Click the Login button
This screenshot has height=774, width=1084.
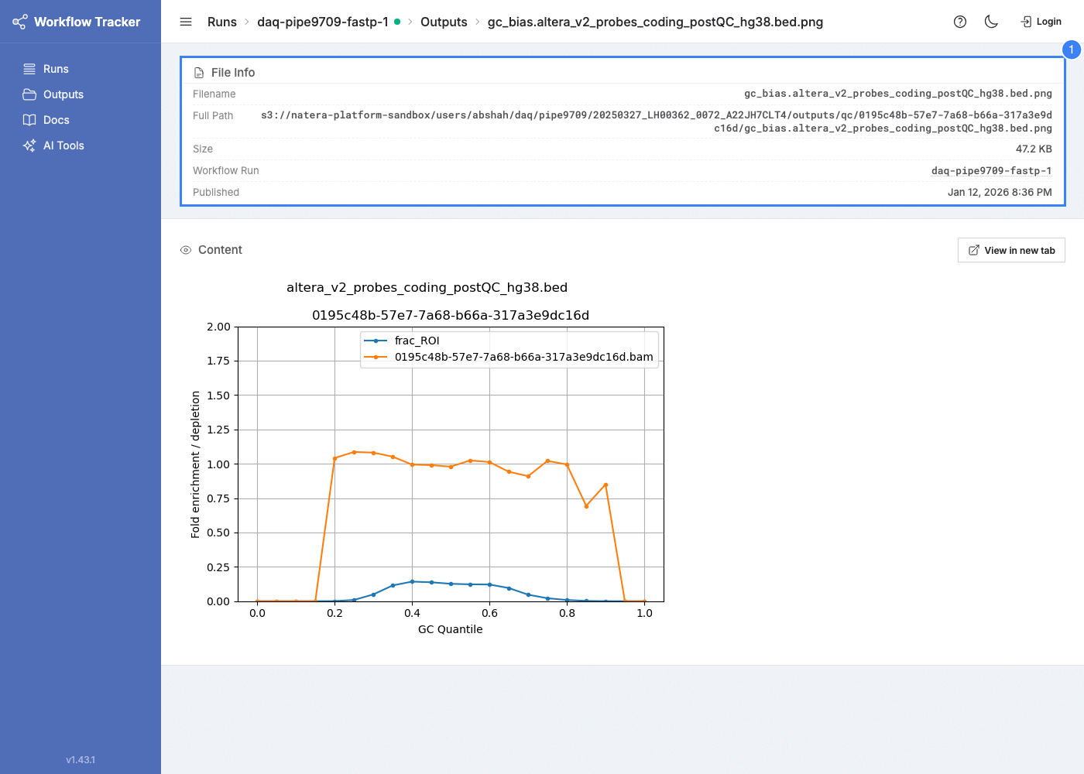tap(1041, 22)
